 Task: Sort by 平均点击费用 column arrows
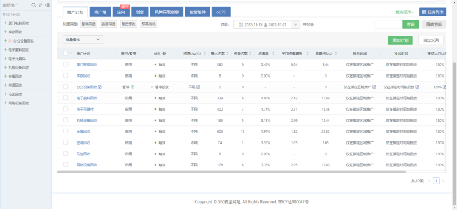[x=307, y=53]
